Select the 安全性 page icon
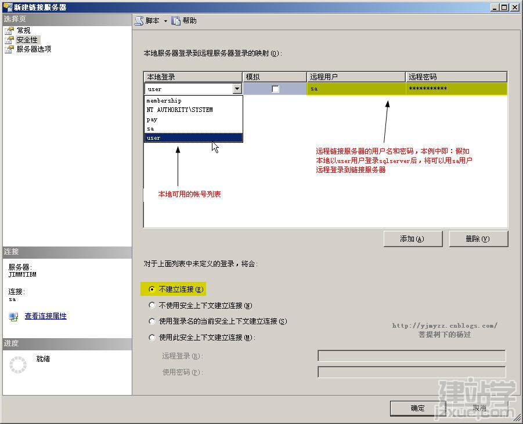Screen dimensions: 523x424 point(9,40)
